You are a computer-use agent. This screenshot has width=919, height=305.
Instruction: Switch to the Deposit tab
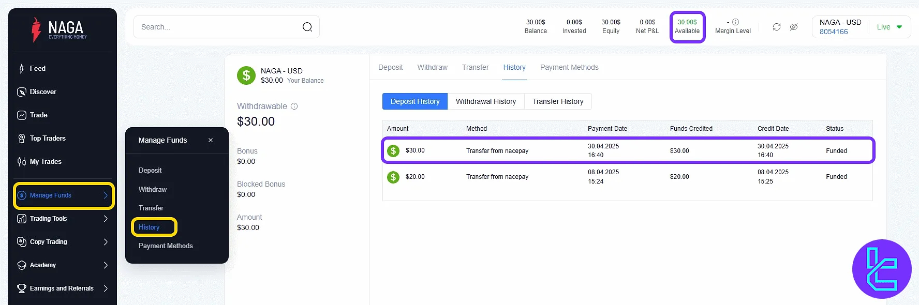[x=390, y=68]
